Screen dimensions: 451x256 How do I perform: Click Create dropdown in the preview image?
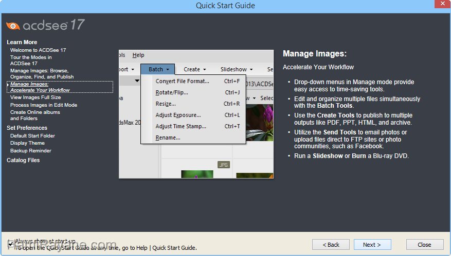[195, 69]
